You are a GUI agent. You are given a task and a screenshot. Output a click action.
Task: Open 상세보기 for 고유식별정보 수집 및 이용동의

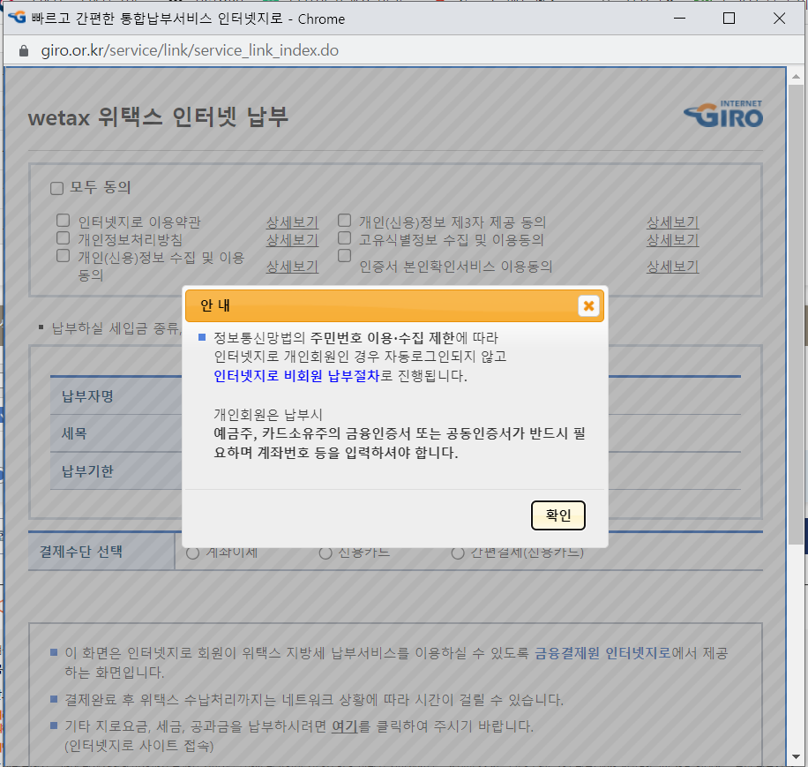coord(672,240)
